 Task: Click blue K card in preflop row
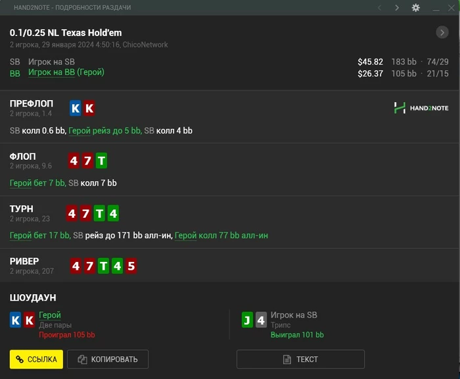point(76,108)
